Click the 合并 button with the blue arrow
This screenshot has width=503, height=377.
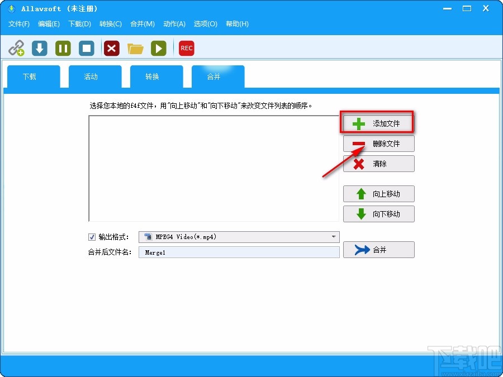(378, 250)
